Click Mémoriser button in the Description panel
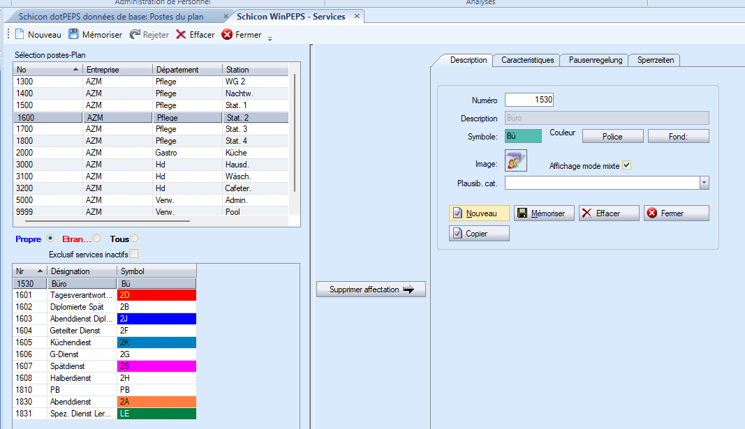This screenshot has height=429, width=745. 544,213
